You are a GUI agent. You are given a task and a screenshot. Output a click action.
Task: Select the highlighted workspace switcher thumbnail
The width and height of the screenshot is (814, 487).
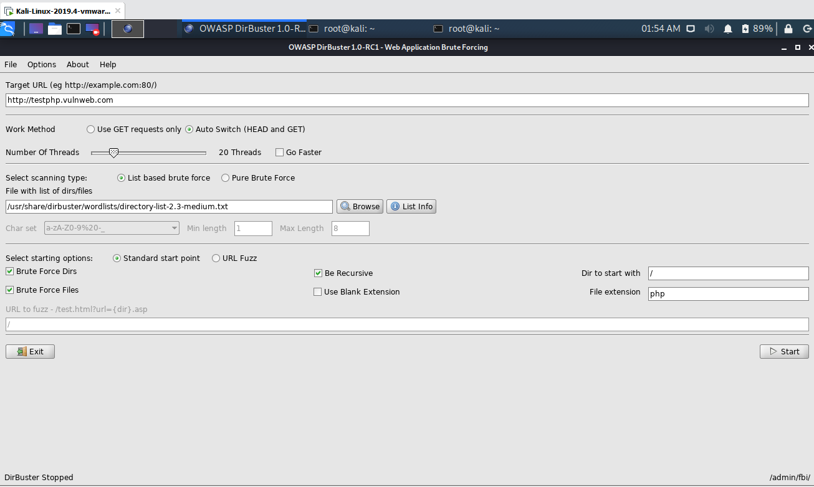click(x=128, y=29)
